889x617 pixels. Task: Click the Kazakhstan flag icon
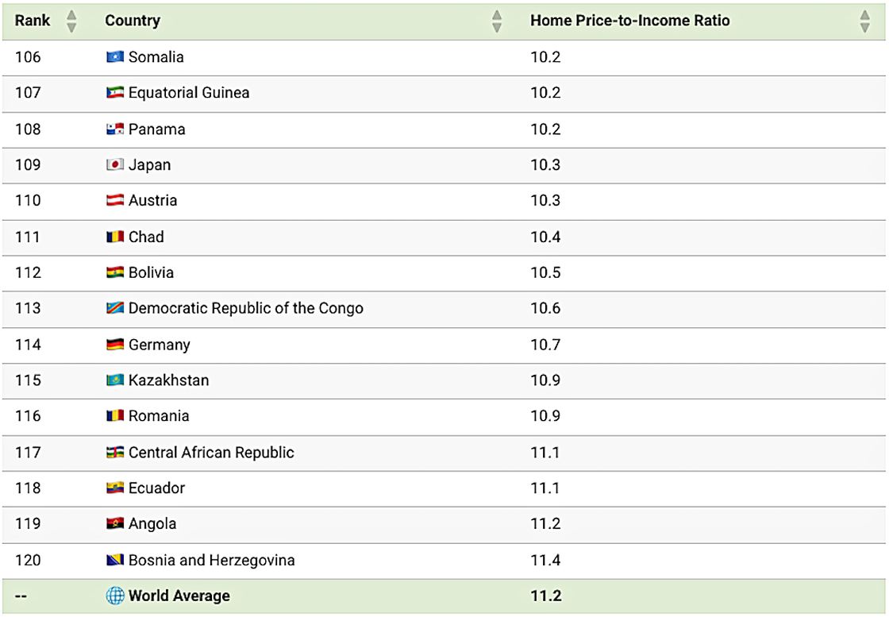point(115,380)
